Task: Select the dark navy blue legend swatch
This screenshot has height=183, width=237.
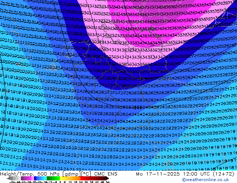Action: point(35,178)
